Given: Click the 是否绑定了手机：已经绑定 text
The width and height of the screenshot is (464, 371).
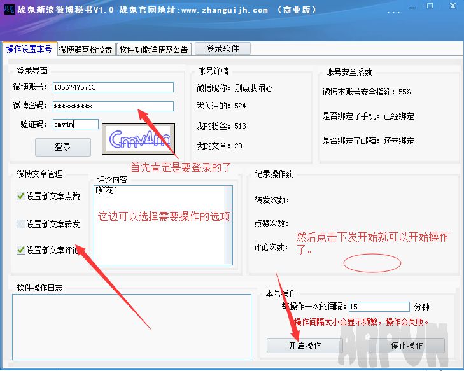Looking at the screenshot, I should coord(368,116).
